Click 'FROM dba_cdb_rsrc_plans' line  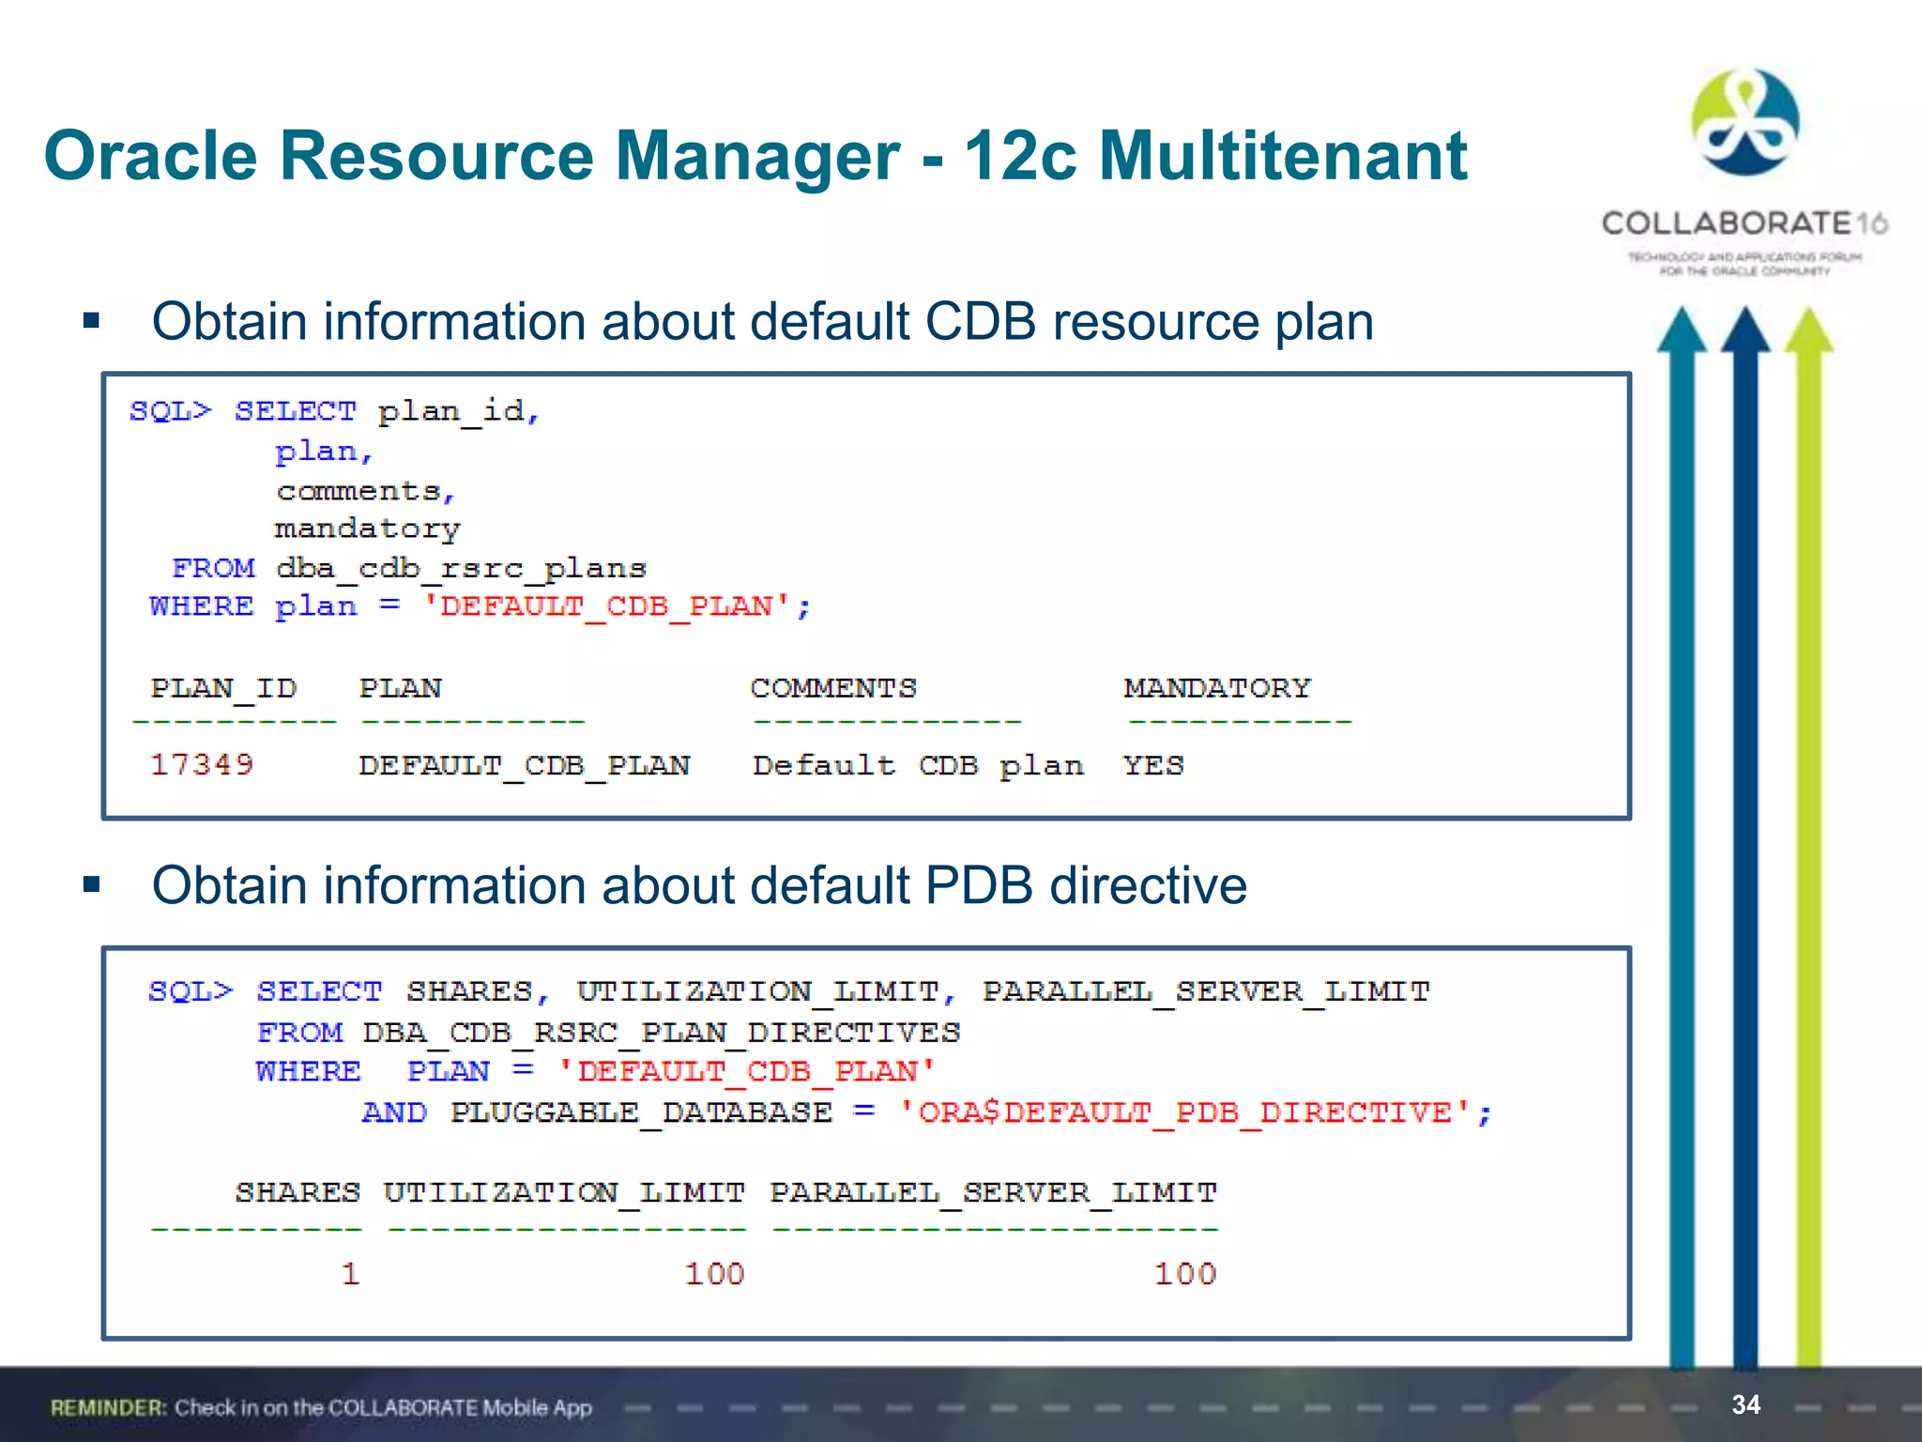[409, 569]
